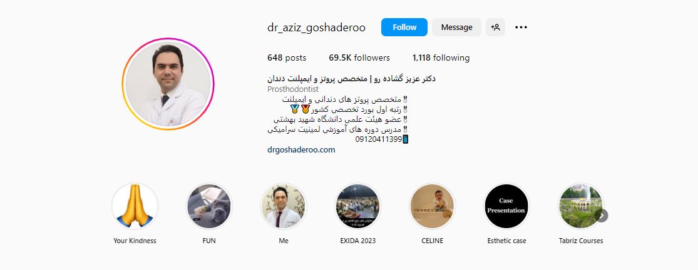698x270 pixels.
Task: Open the profile picture story ring
Action: 168,84
